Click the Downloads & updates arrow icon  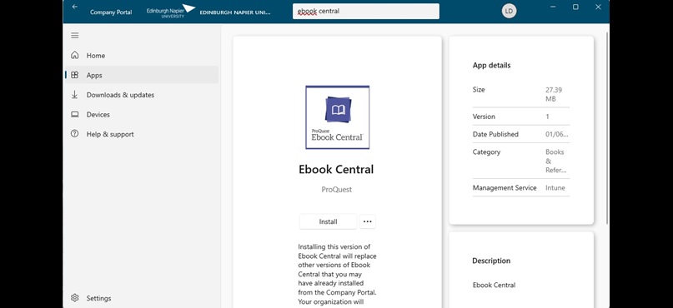75,95
